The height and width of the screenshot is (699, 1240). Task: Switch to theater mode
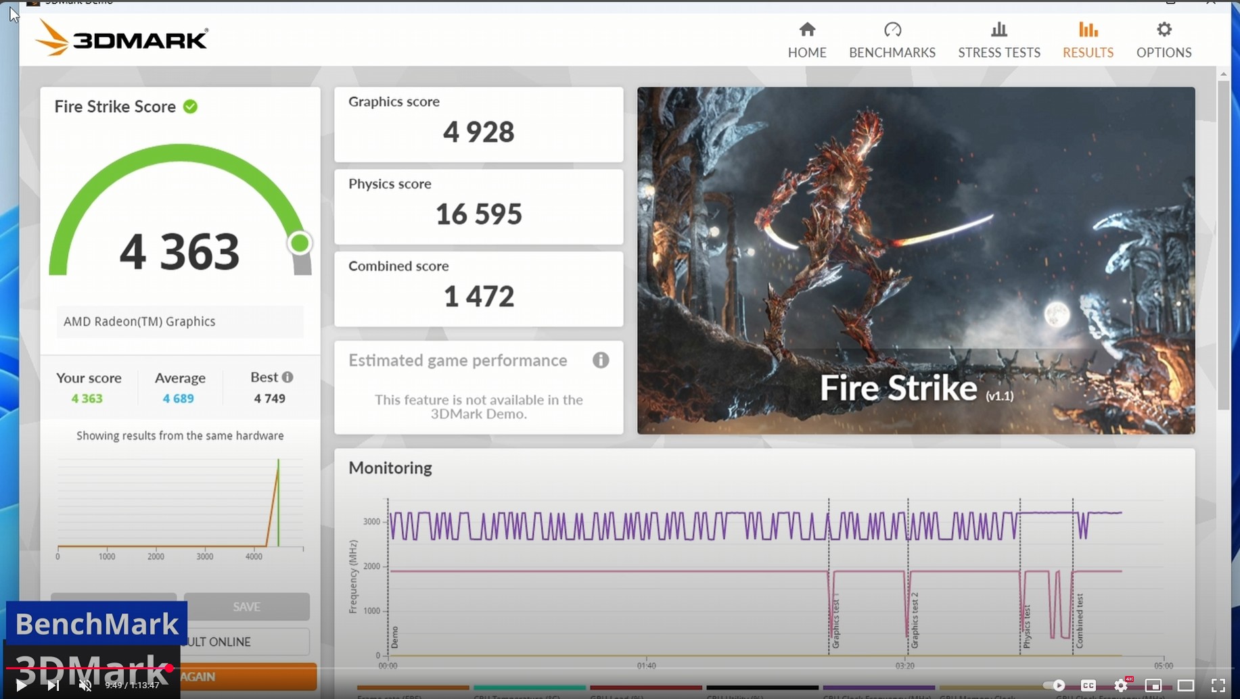pos(1186,685)
